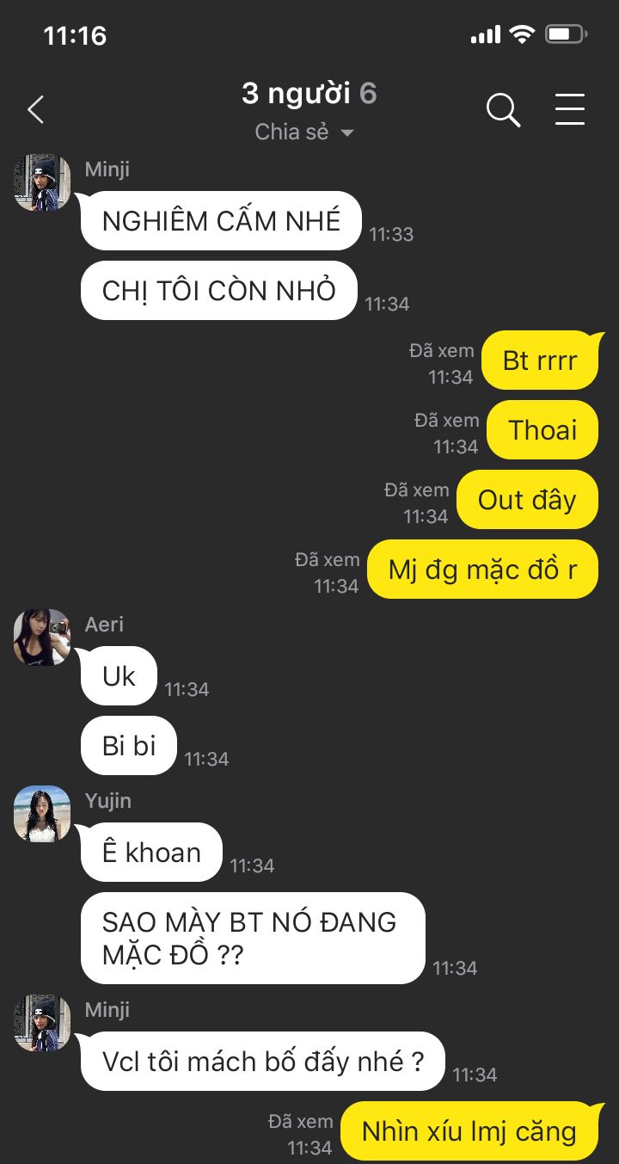Screen dimensions: 619x1164
Task: Open Minji's avatar at the top
Action: coord(42,182)
